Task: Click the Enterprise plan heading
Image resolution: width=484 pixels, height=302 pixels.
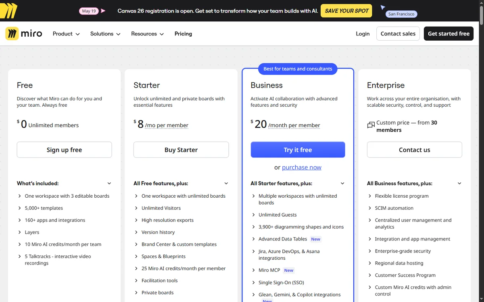Action: tap(386, 85)
